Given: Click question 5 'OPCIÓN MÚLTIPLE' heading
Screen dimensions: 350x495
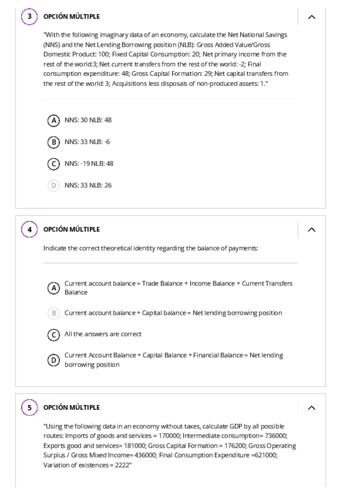Looking at the screenshot, I should [x=71, y=407].
